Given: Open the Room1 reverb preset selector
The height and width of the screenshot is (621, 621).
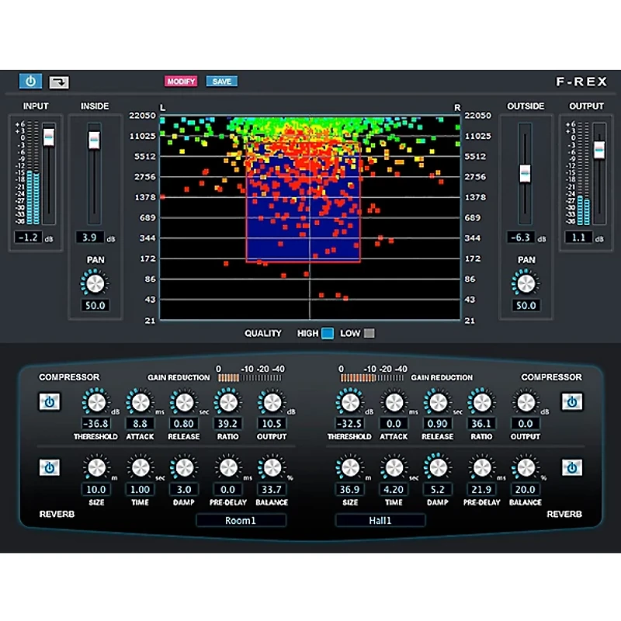Looking at the screenshot, I should pyautogui.click(x=241, y=520).
